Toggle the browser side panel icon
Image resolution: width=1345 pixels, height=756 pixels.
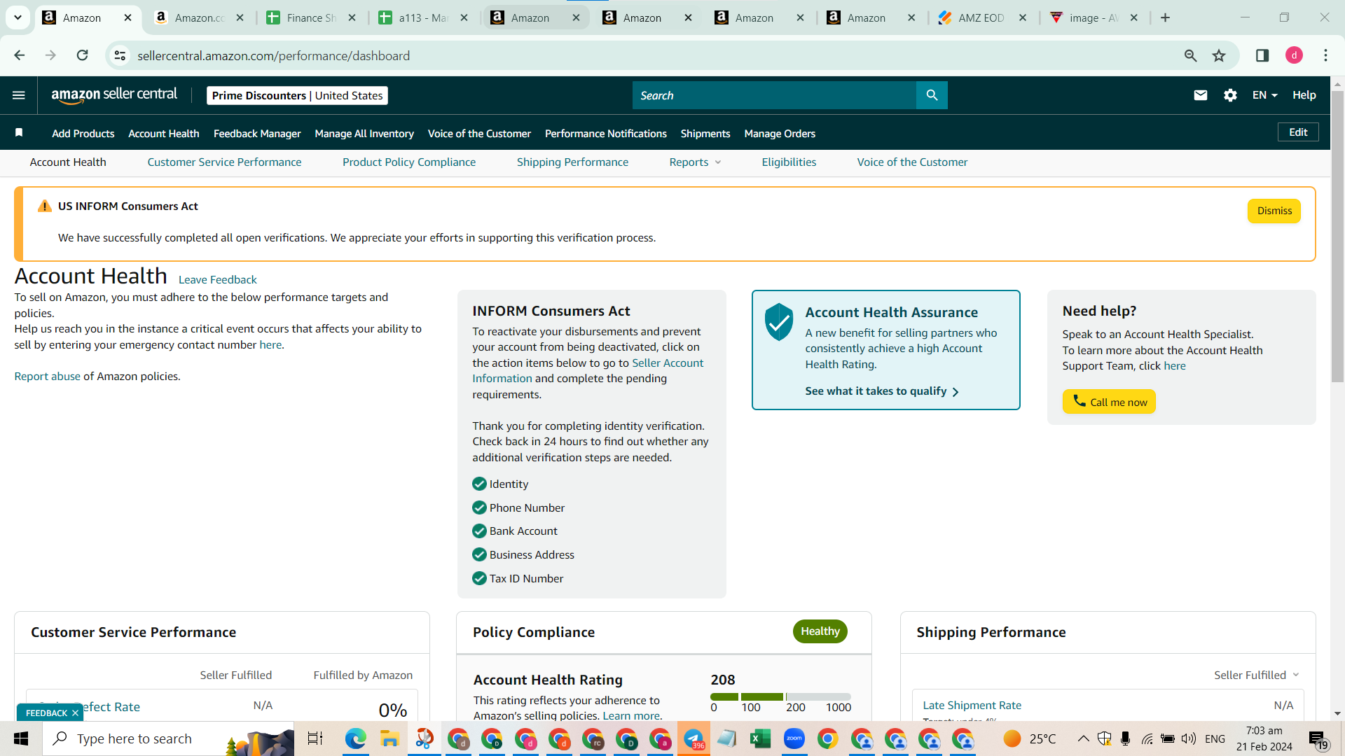click(1262, 55)
